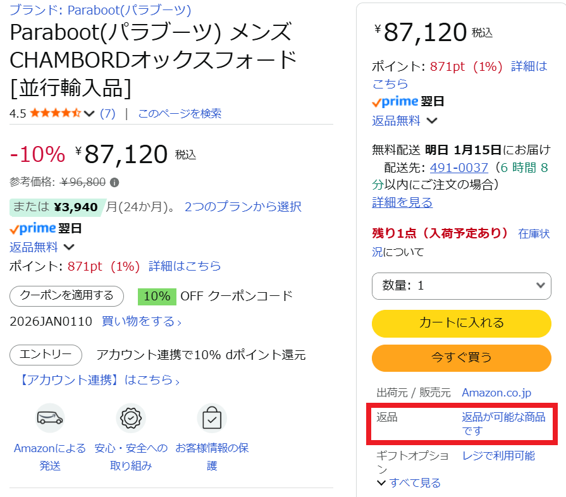566x497 pixels.
Task: Click the Amazonによる発送 truck icon
Action: pos(49,418)
